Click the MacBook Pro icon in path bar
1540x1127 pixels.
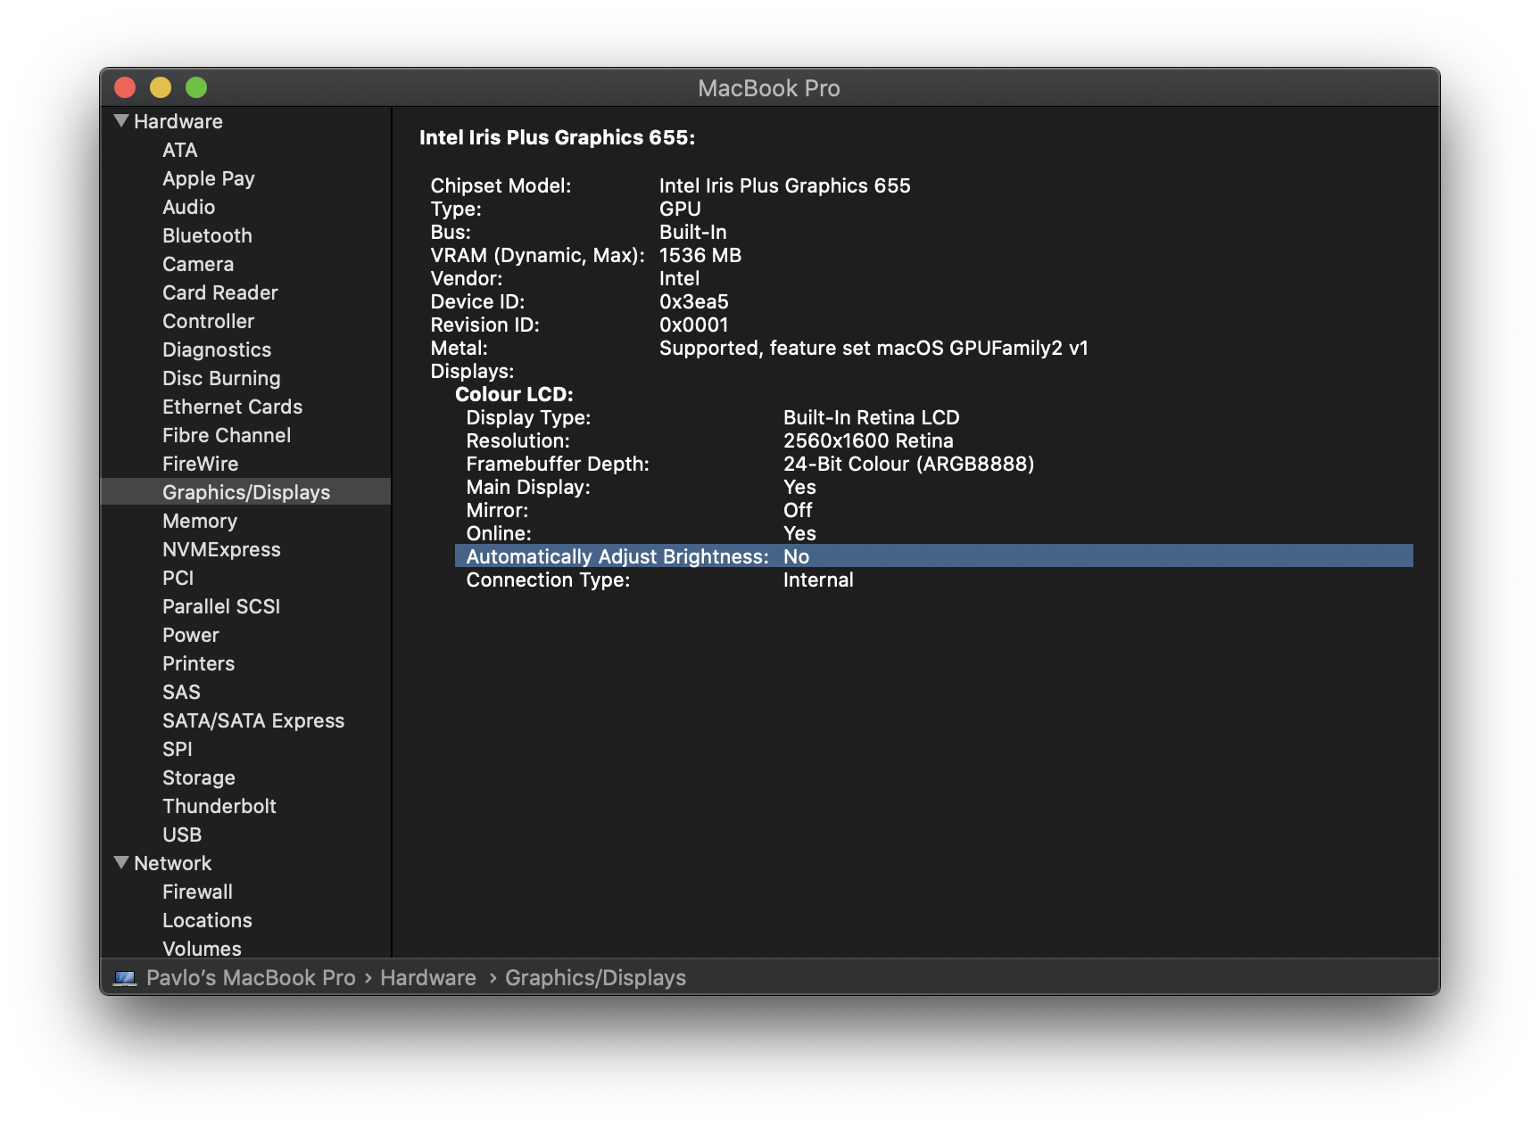[x=125, y=978]
